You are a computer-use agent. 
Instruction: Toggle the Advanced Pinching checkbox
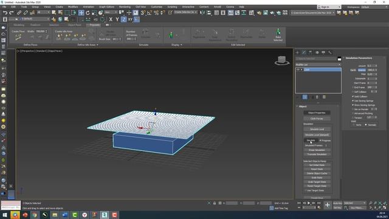point(353,114)
